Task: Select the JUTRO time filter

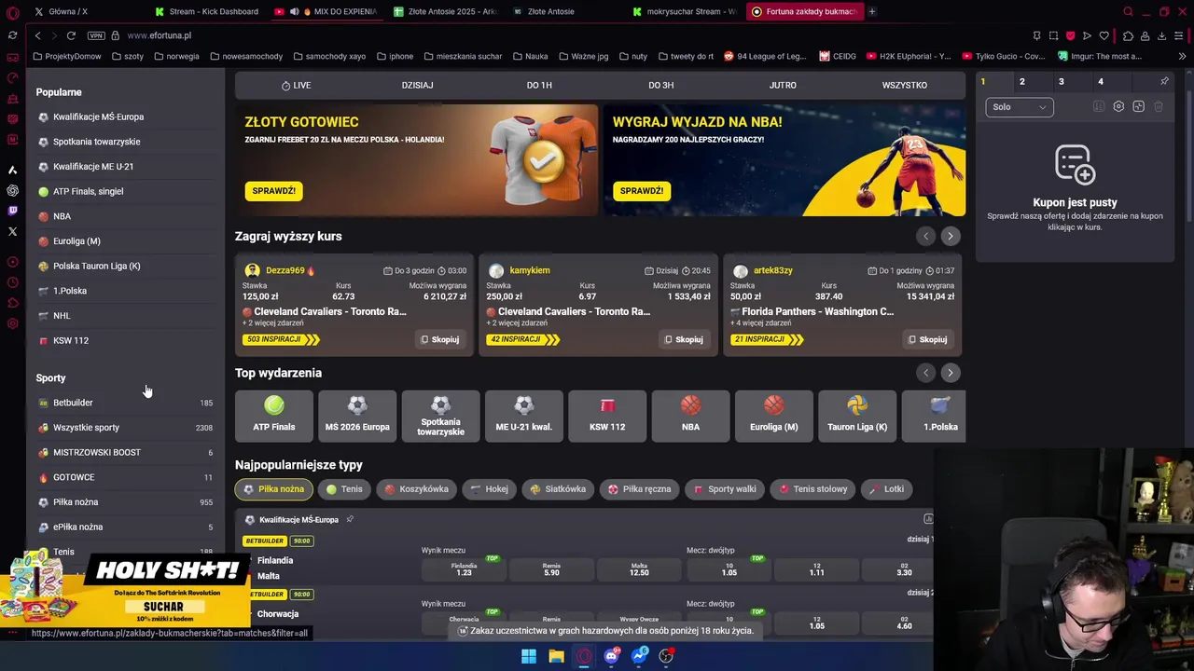Action: click(783, 85)
